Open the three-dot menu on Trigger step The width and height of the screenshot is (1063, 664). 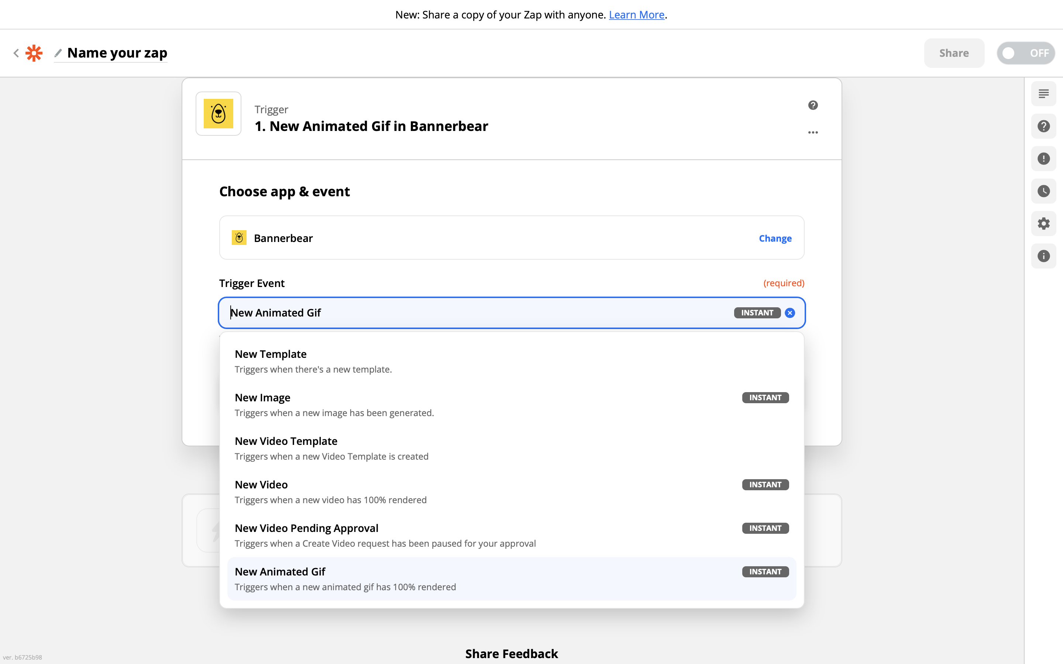pos(813,132)
